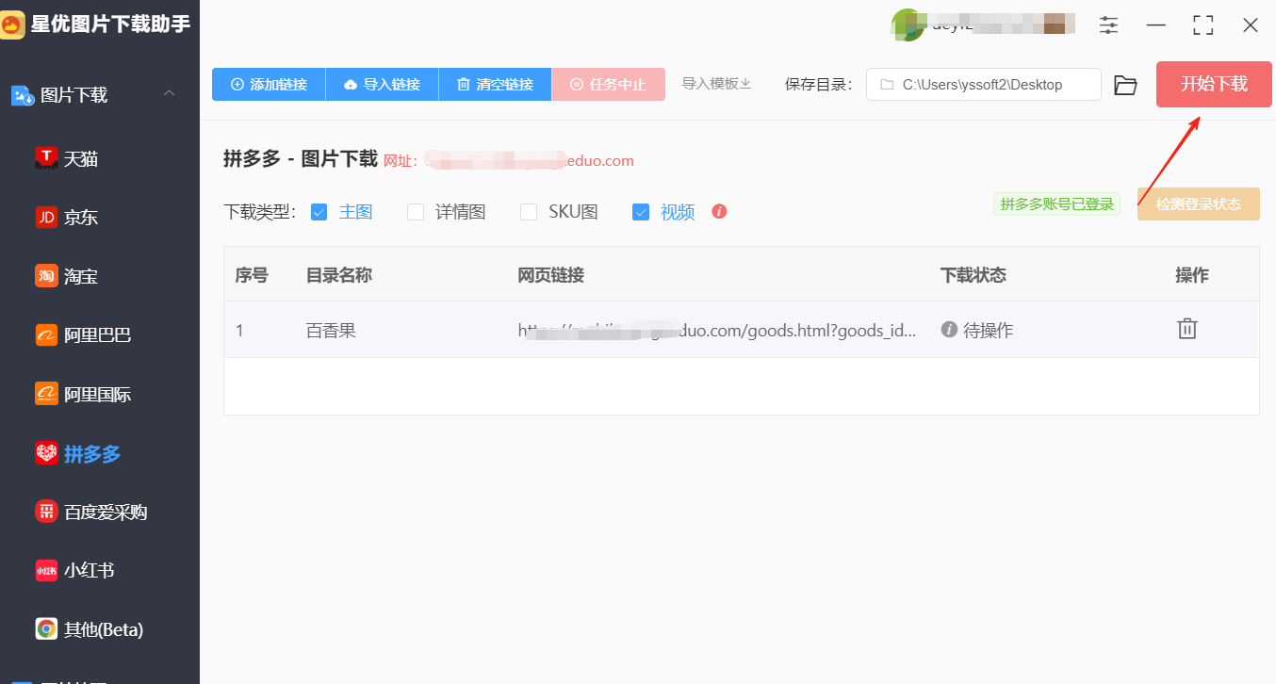Click the 检测登录状态 button
1276x684 pixels.
coord(1199,204)
